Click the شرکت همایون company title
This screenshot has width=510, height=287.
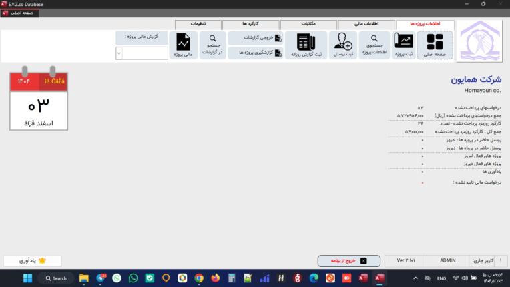pos(476,79)
